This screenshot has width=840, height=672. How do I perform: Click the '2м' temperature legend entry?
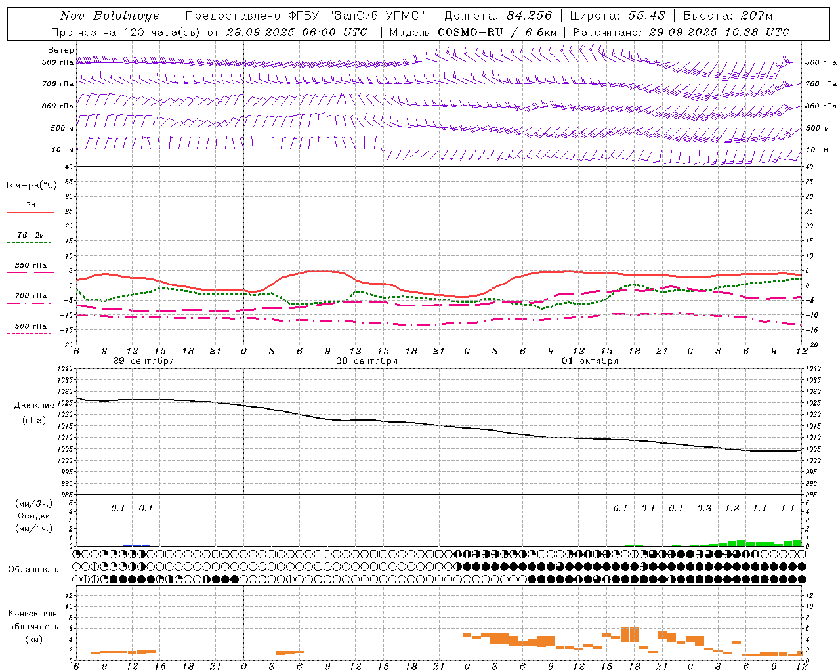pos(31,205)
